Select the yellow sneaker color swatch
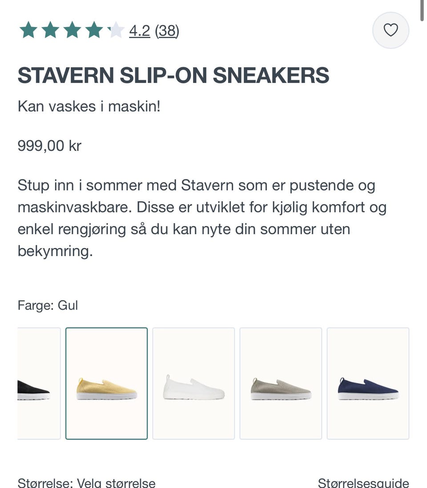The image size is (427, 488). [x=106, y=383]
